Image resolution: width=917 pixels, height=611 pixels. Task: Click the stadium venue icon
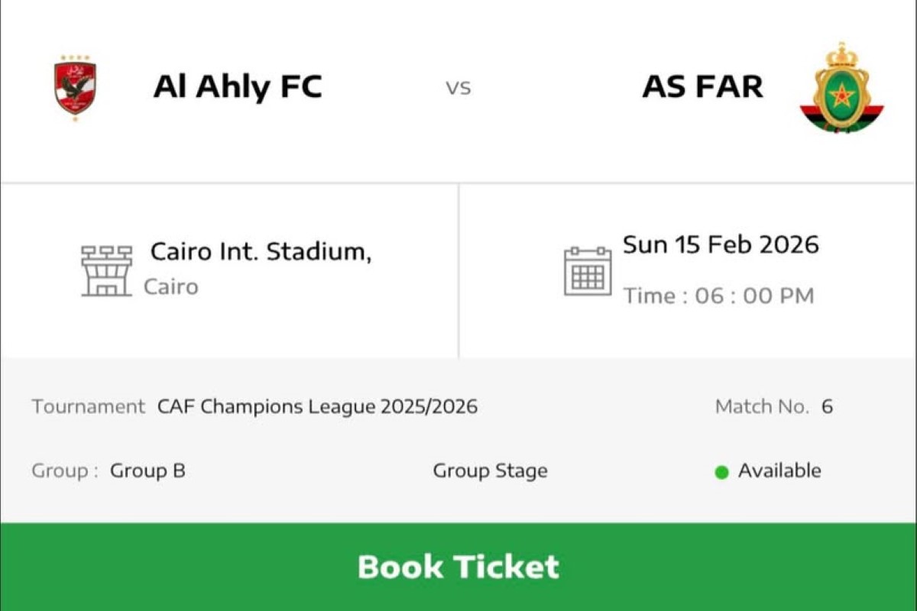click(x=106, y=270)
